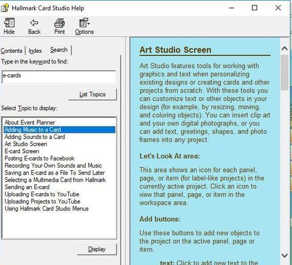Switch to the Contents tab

(12, 50)
